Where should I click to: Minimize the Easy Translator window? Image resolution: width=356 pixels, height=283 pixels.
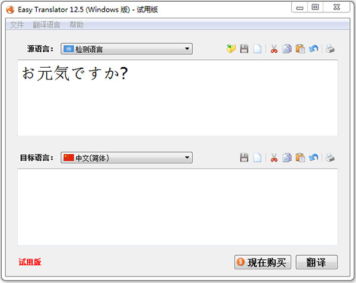pos(300,8)
